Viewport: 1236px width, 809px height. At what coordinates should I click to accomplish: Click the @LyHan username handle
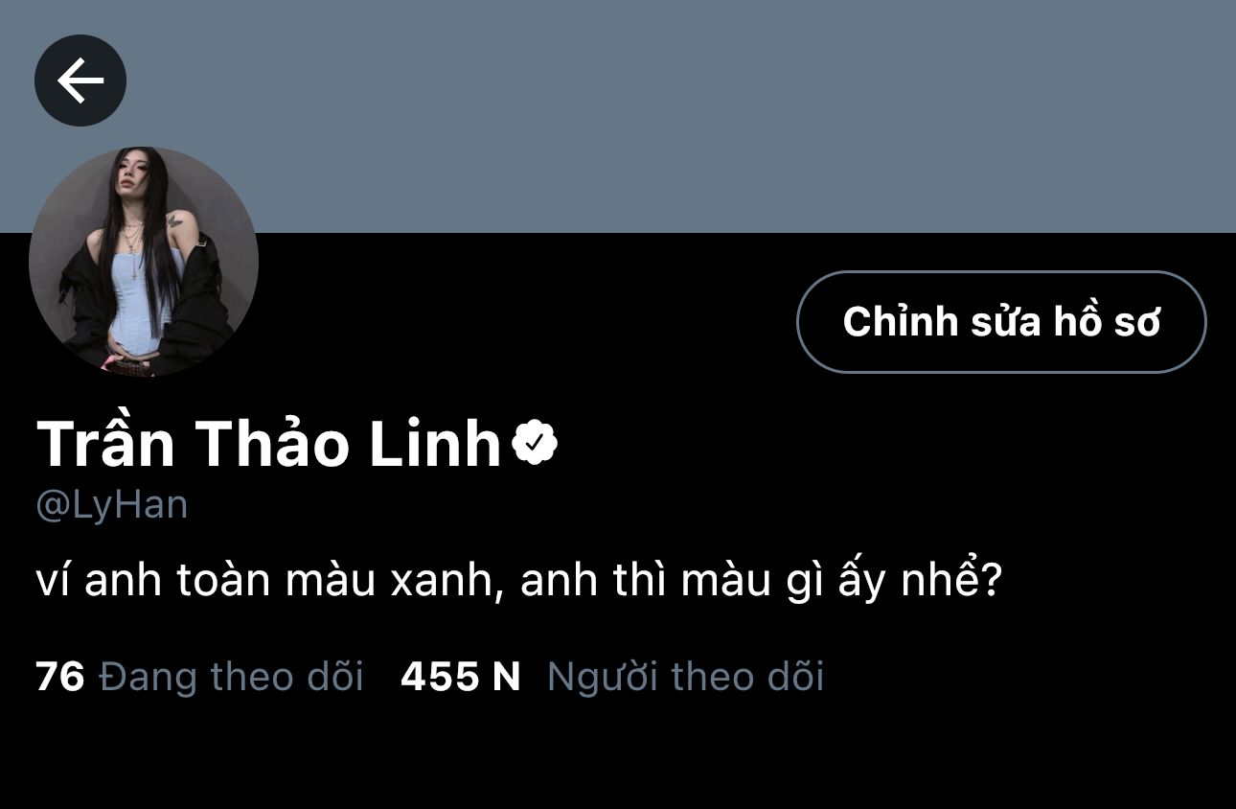click(x=112, y=506)
